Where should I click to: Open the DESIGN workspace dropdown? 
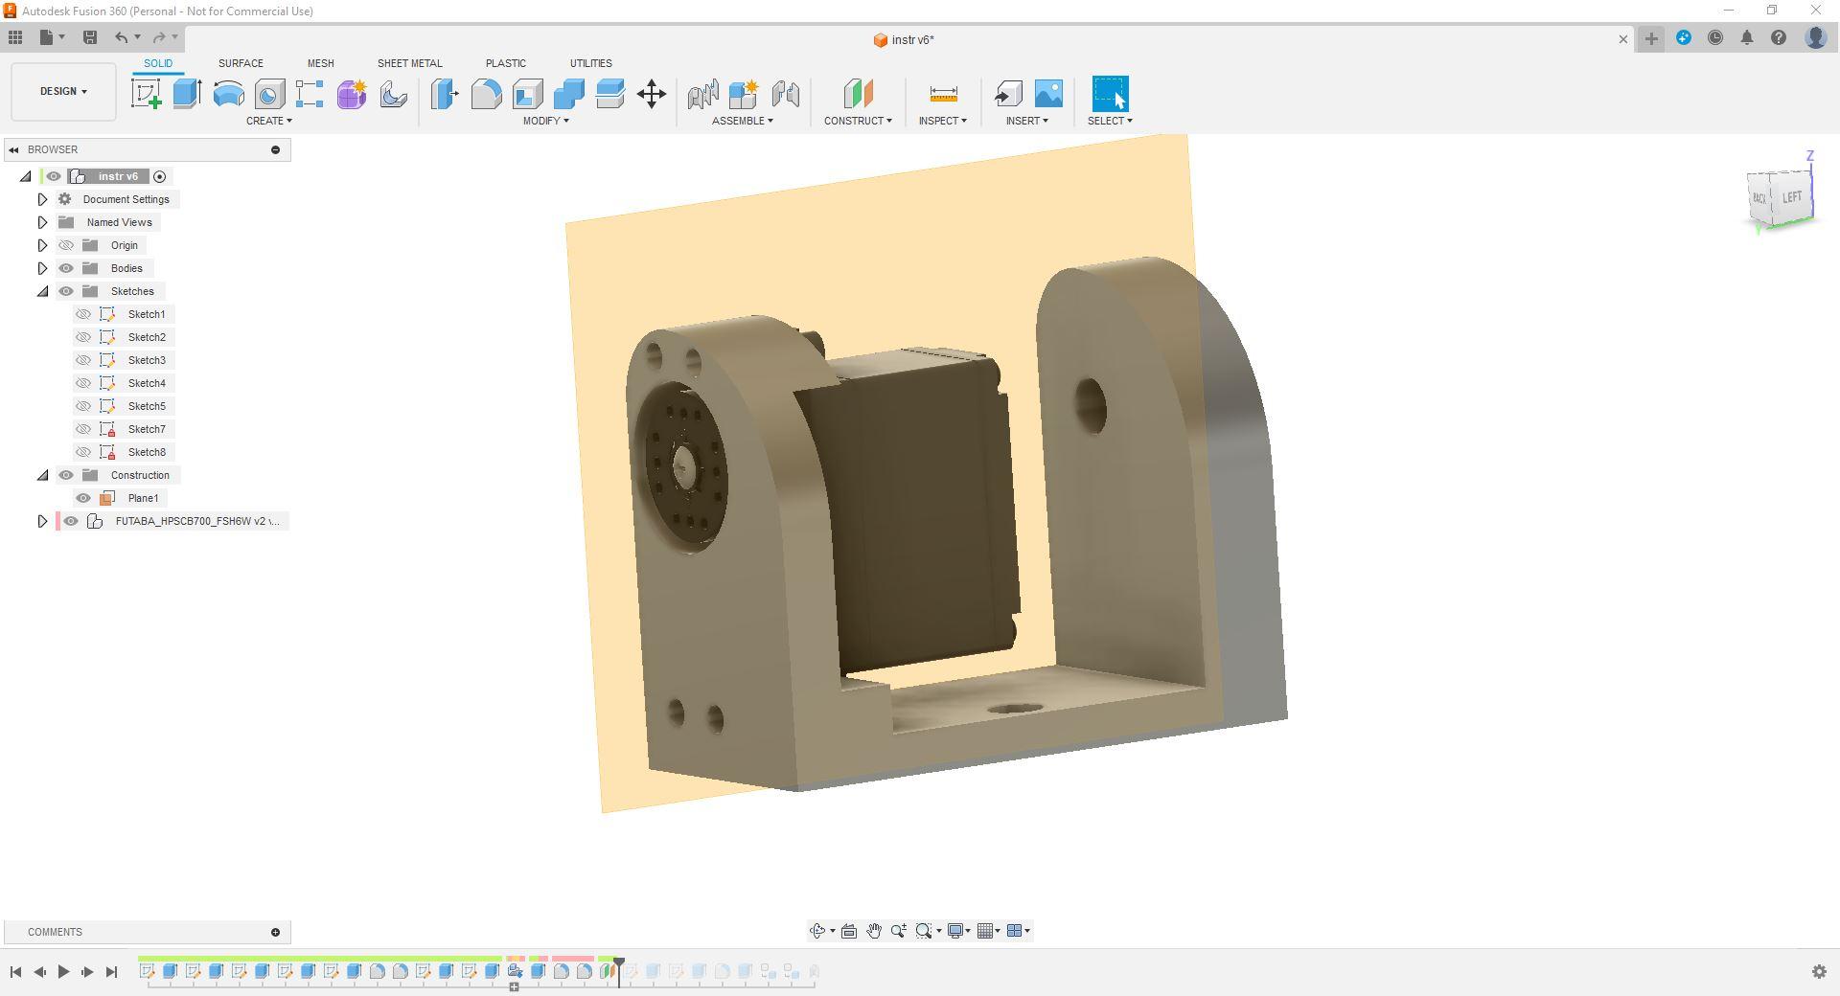pyautogui.click(x=63, y=92)
